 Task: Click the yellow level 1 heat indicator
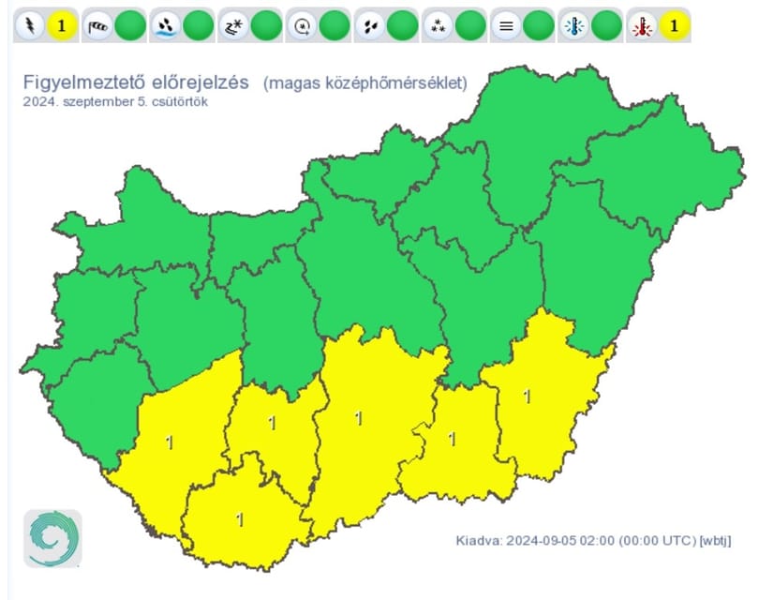[675, 25]
